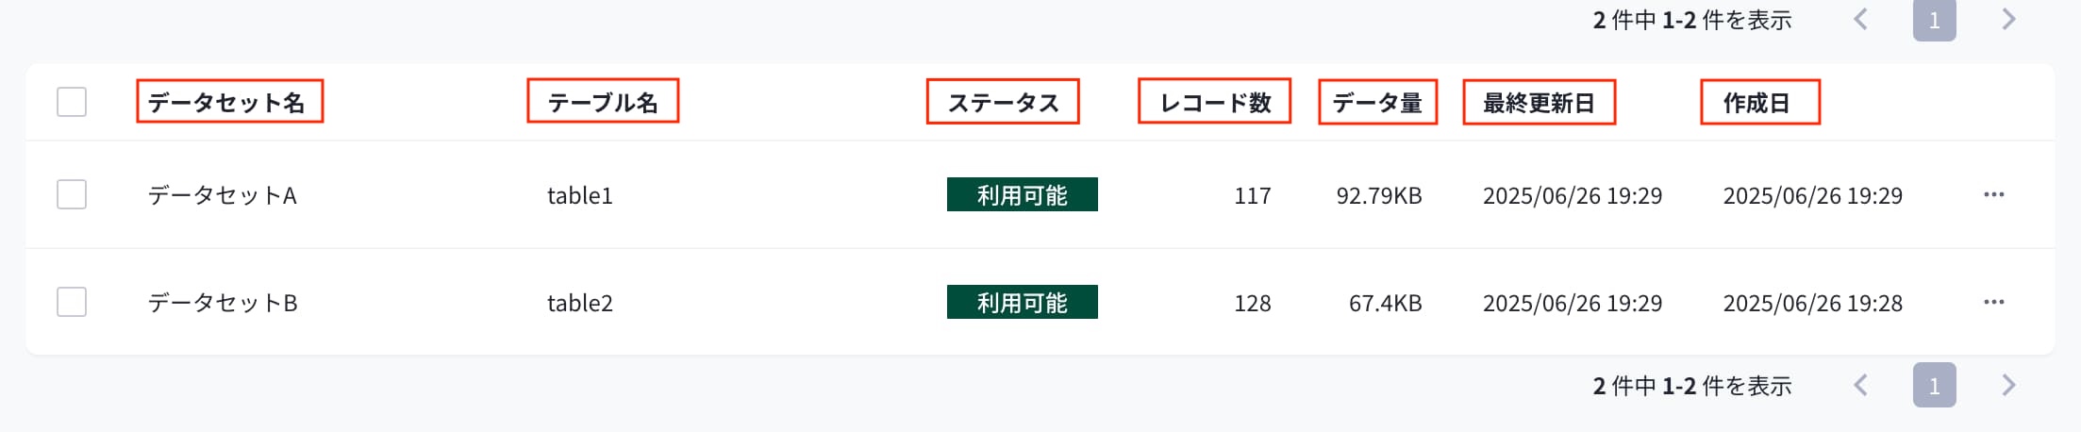The width and height of the screenshot is (2081, 432).
Task: Select page 1 in top pagination
Action: coord(1935,19)
